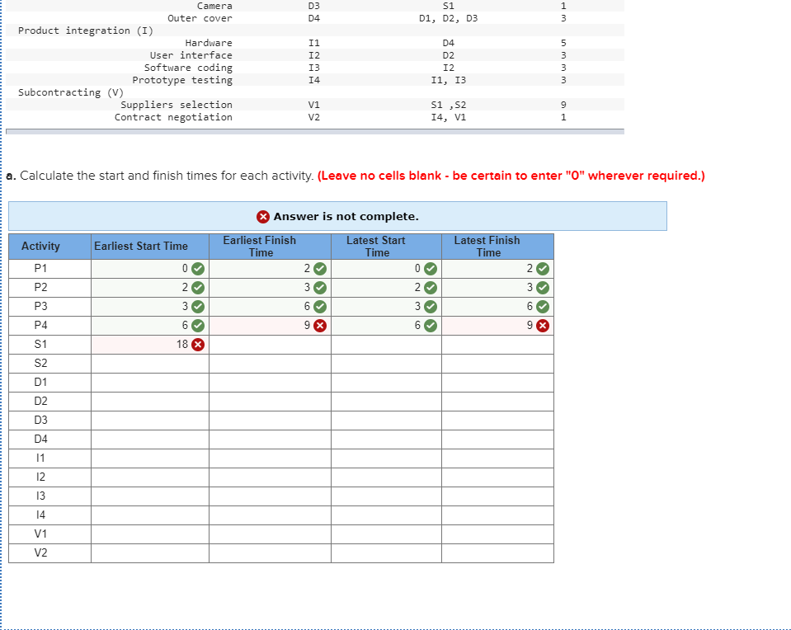Click the green check next to P3 Earliest Finish value 6
Image resolution: width=791 pixels, height=630 pixels.
[x=319, y=306]
